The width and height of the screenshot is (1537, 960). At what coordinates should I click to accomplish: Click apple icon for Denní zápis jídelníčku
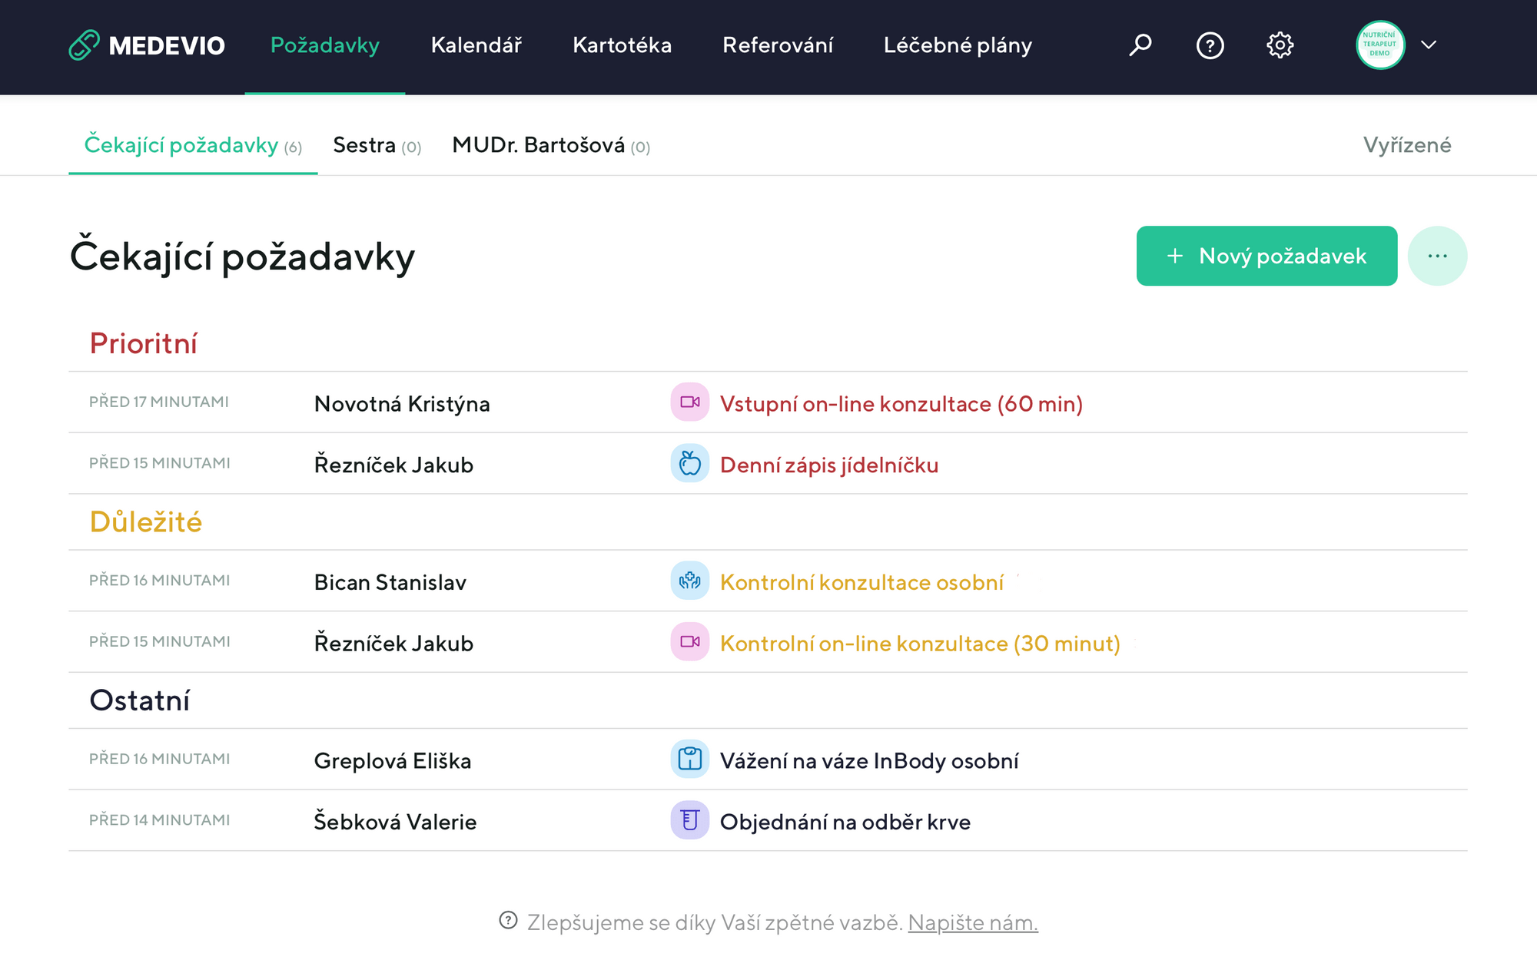click(x=689, y=464)
